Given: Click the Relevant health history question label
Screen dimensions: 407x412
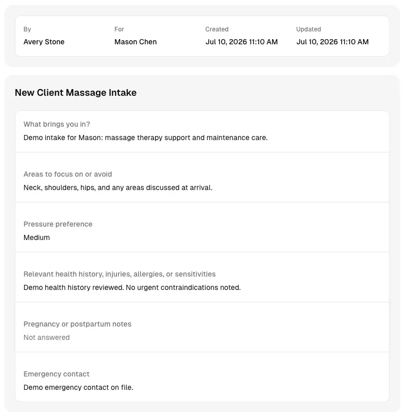Looking at the screenshot, I should pyautogui.click(x=120, y=274).
